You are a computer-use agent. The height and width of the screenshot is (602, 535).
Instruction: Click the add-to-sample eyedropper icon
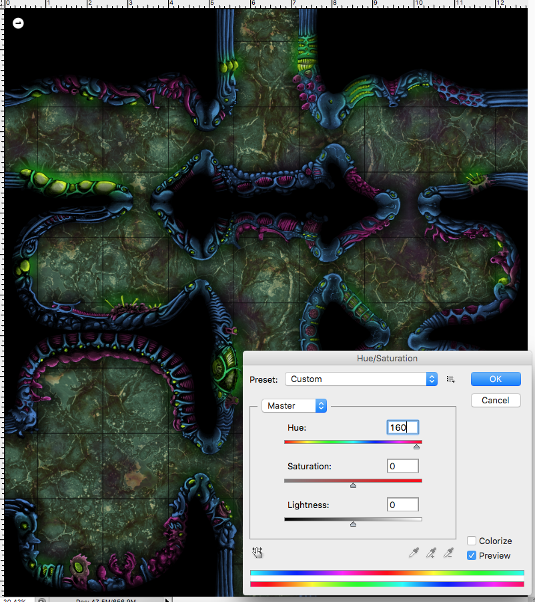431,552
